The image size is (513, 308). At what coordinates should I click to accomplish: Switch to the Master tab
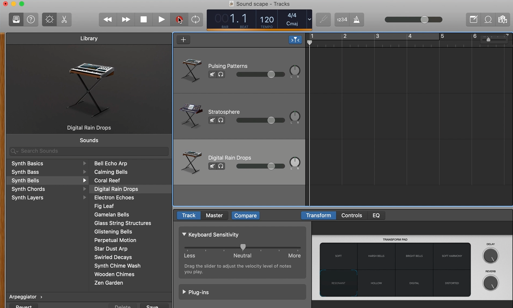[x=214, y=215]
